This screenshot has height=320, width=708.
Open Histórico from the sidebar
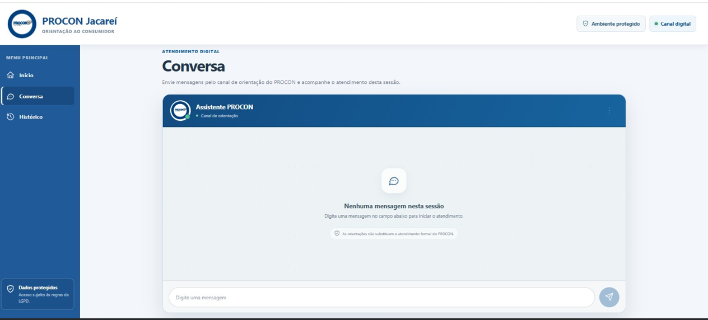38,117
